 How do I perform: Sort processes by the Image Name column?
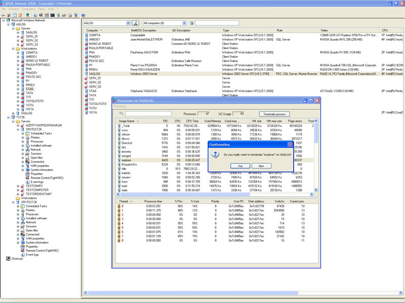(135, 121)
